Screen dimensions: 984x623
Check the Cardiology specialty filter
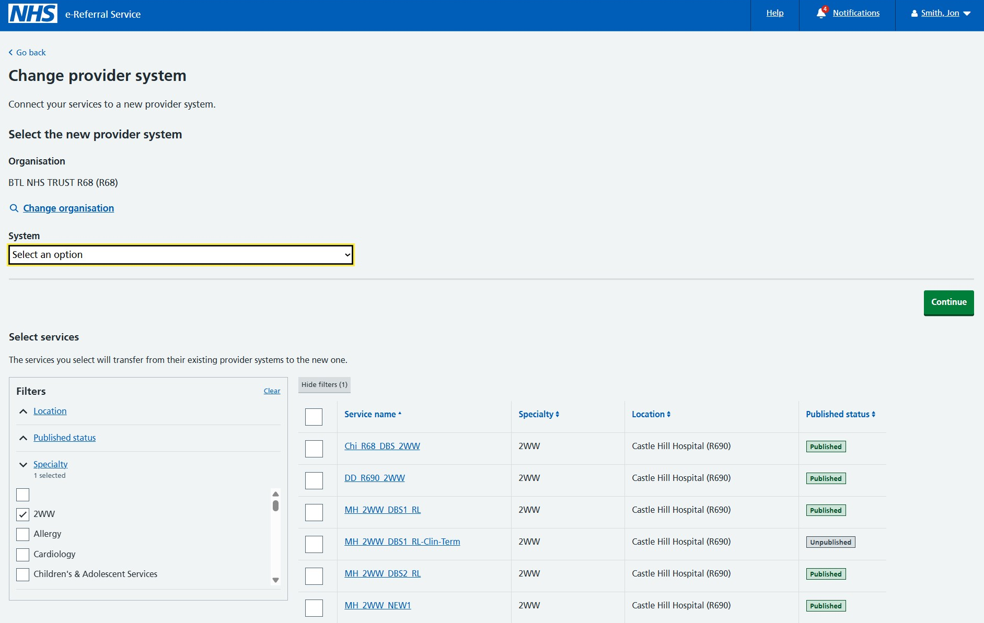point(23,555)
